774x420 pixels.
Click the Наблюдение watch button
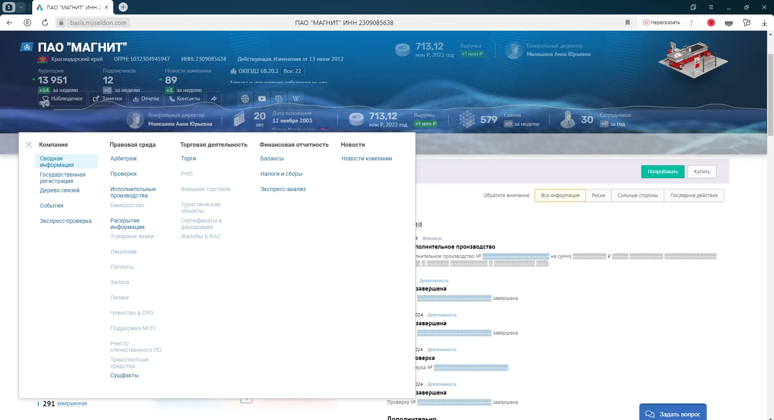[x=62, y=99]
